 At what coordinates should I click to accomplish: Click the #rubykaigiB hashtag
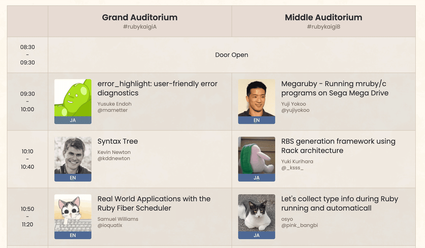[x=323, y=27]
